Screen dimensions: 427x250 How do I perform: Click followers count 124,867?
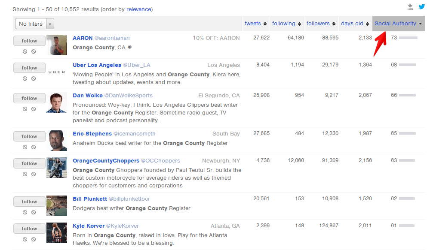click(329, 226)
